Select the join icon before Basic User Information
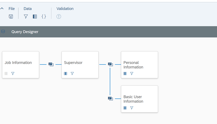The width and height of the screenshot is (217, 124). click(x=110, y=99)
